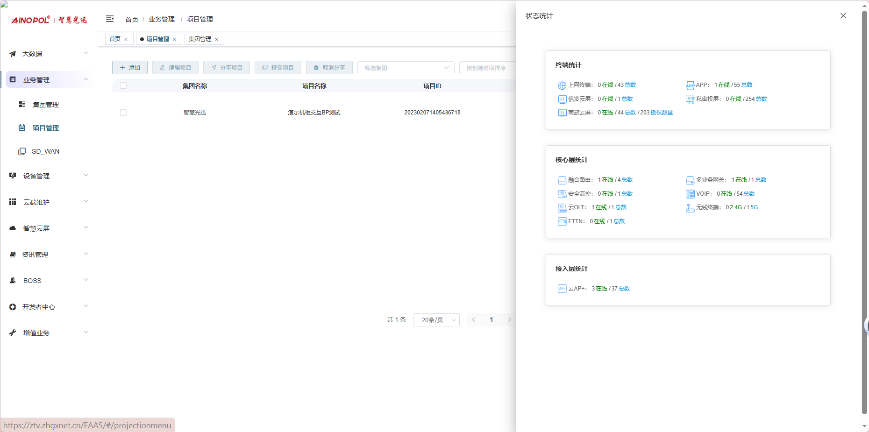Close the 状态统计 panel
869x432 pixels.
click(843, 16)
